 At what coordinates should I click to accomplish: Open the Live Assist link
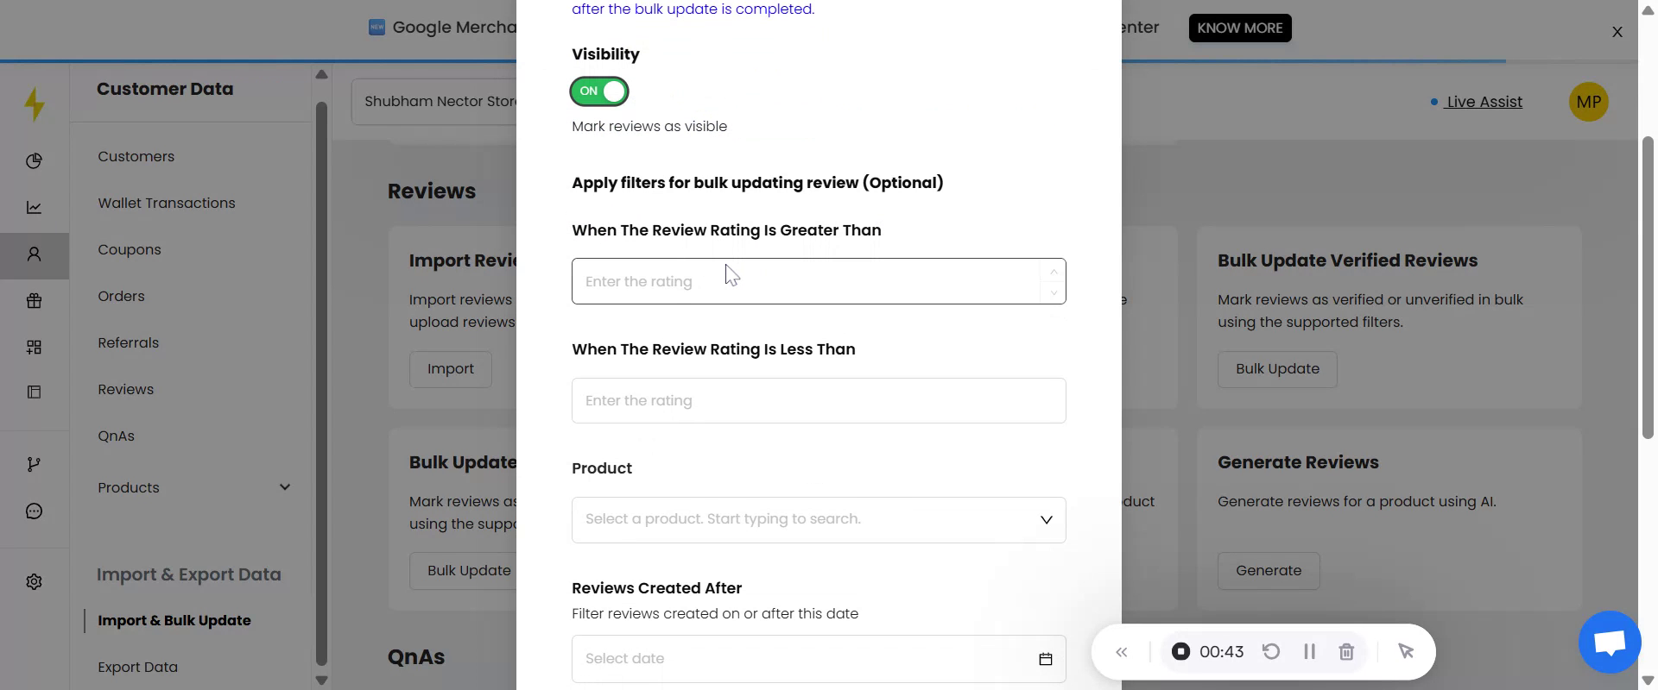click(1484, 102)
